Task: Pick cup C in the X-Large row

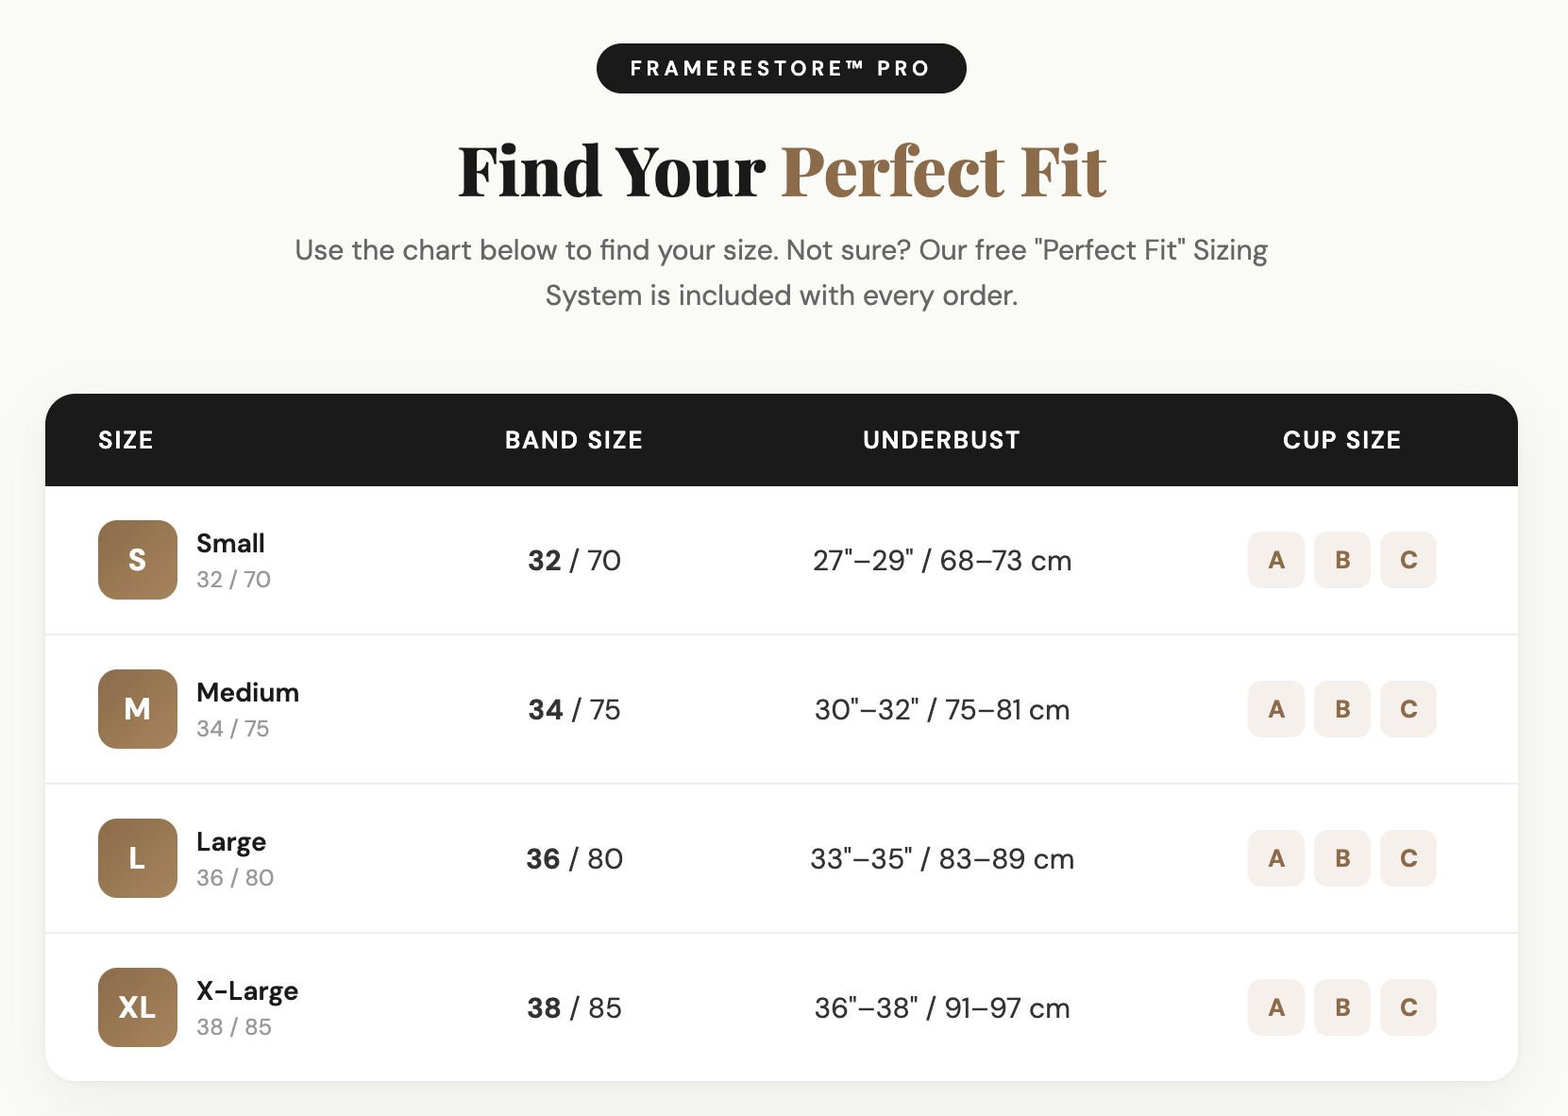Action: point(1408,1007)
